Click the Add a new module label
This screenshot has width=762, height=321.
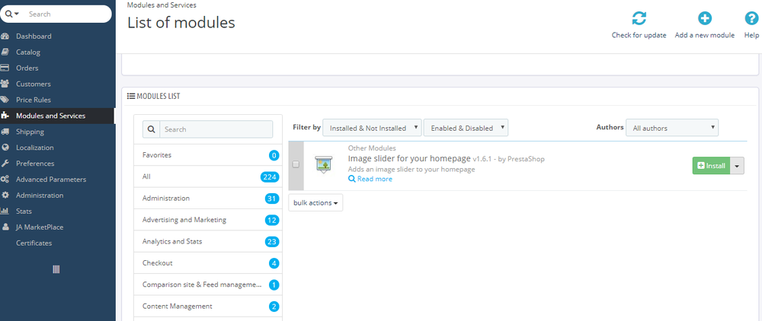click(x=705, y=36)
